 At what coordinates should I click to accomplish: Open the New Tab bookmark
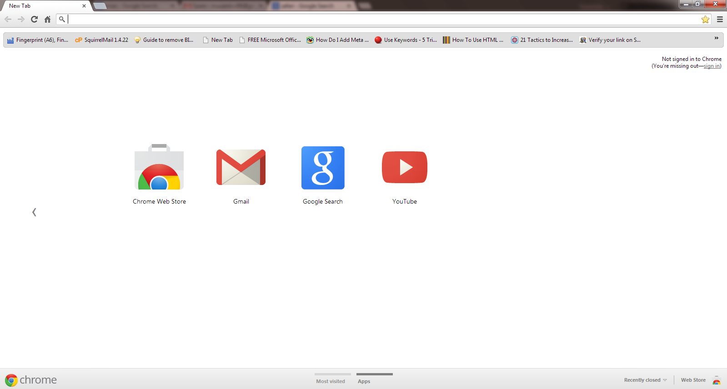pyautogui.click(x=218, y=40)
